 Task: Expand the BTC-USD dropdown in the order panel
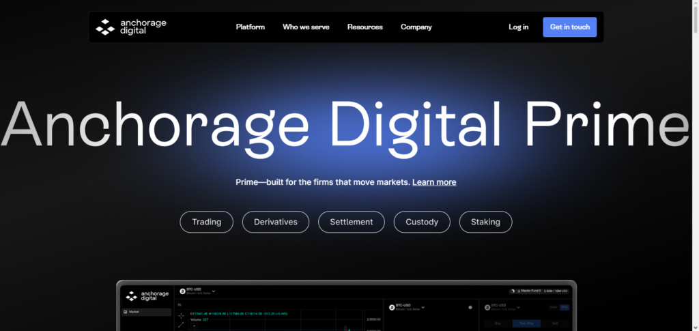pos(519,307)
